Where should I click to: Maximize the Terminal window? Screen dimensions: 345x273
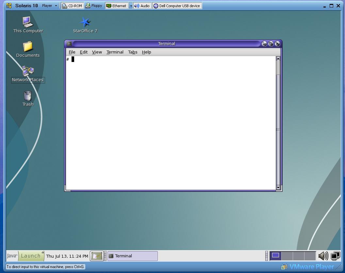271,44
